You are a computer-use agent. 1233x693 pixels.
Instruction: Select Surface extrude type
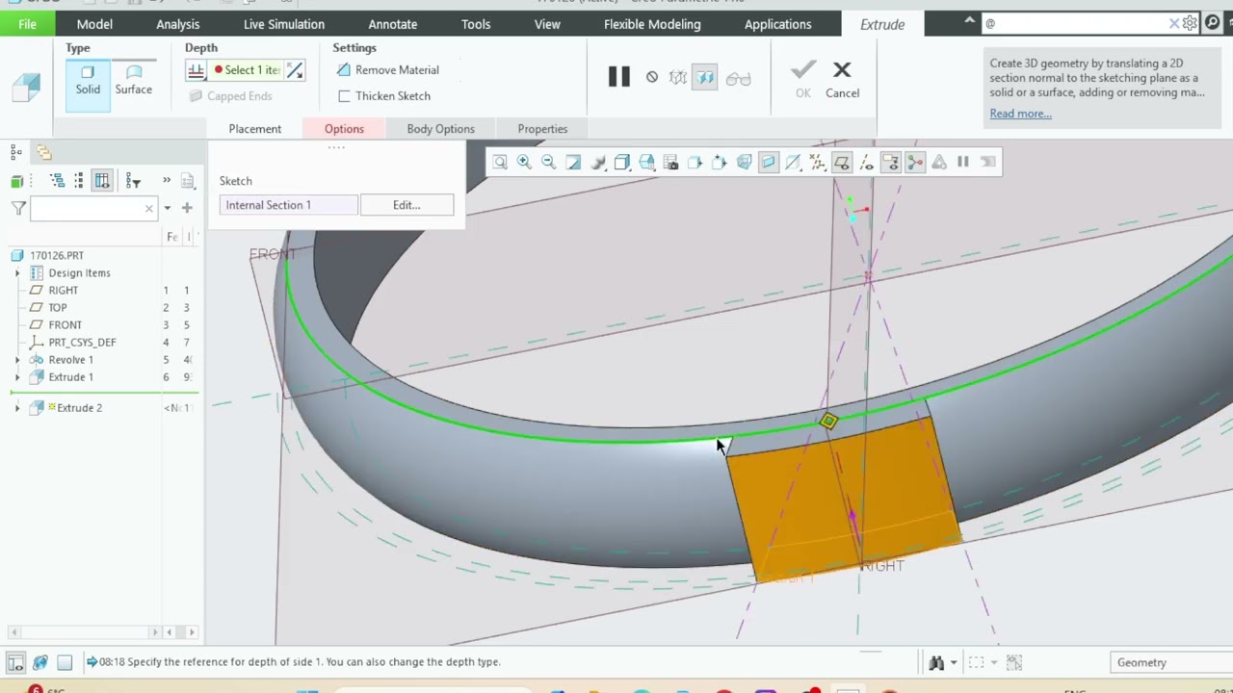click(134, 81)
